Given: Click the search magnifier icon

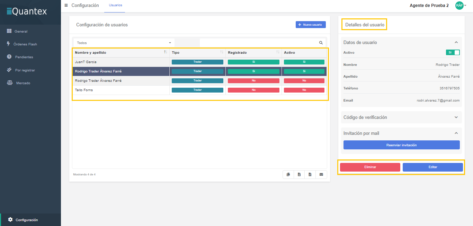Looking at the screenshot, I should pyautogui.click(x=321, y=43).
